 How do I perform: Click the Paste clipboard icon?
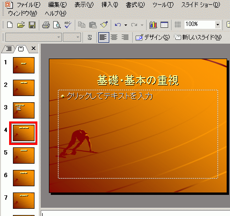(x=92, y=25)
